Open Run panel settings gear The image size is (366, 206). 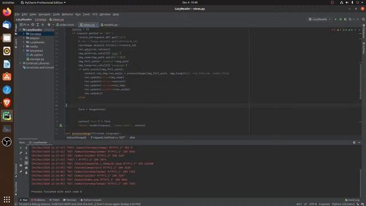coord(354,142)
